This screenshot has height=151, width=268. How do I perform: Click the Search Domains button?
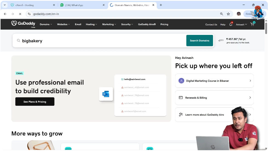tap(199, 40)
